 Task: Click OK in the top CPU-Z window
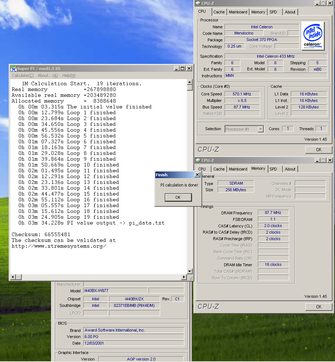click(319, 150)
